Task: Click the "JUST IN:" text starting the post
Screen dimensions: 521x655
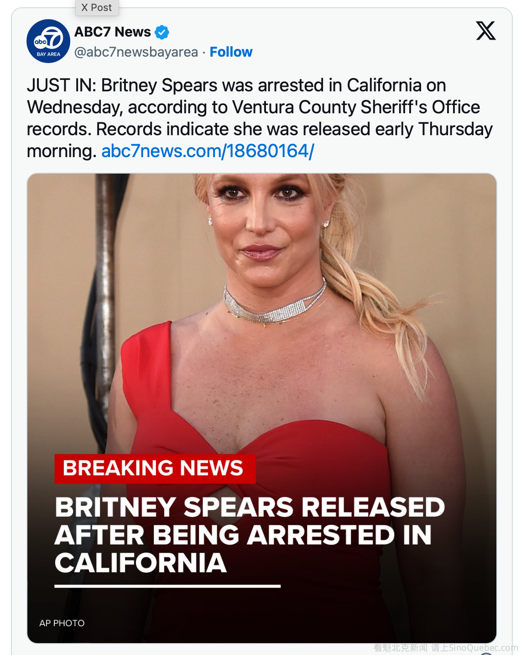Action: click(62, 85)
